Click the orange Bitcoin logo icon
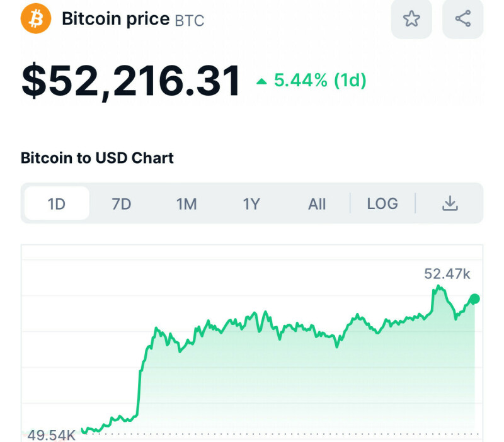The width and height of the screenshot is (504, 442). pyautogui.click(x=35, y=18)
